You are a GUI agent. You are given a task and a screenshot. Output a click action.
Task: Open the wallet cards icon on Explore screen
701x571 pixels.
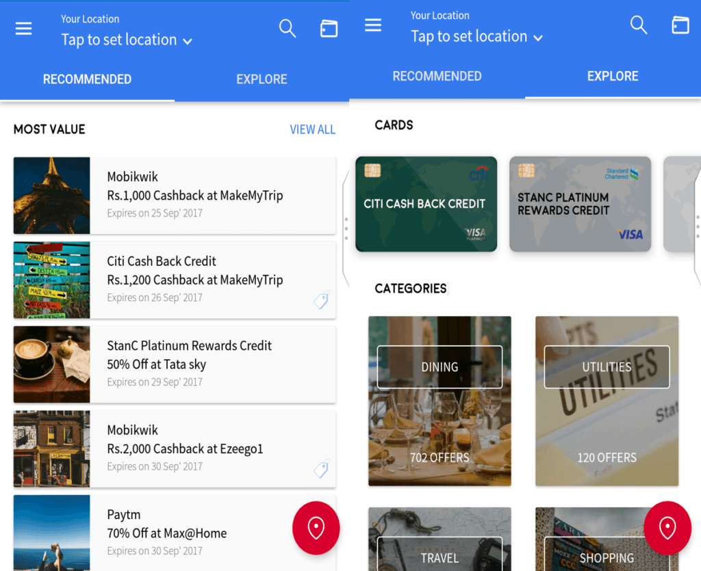[x=680, y=25]
